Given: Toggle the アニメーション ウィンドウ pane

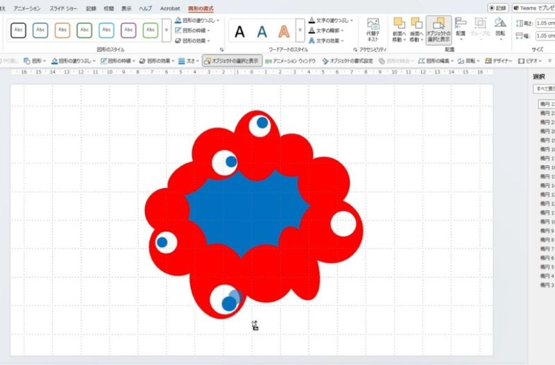Looking at the screenshot, I should pyautogui.click(x=290, y=61).
